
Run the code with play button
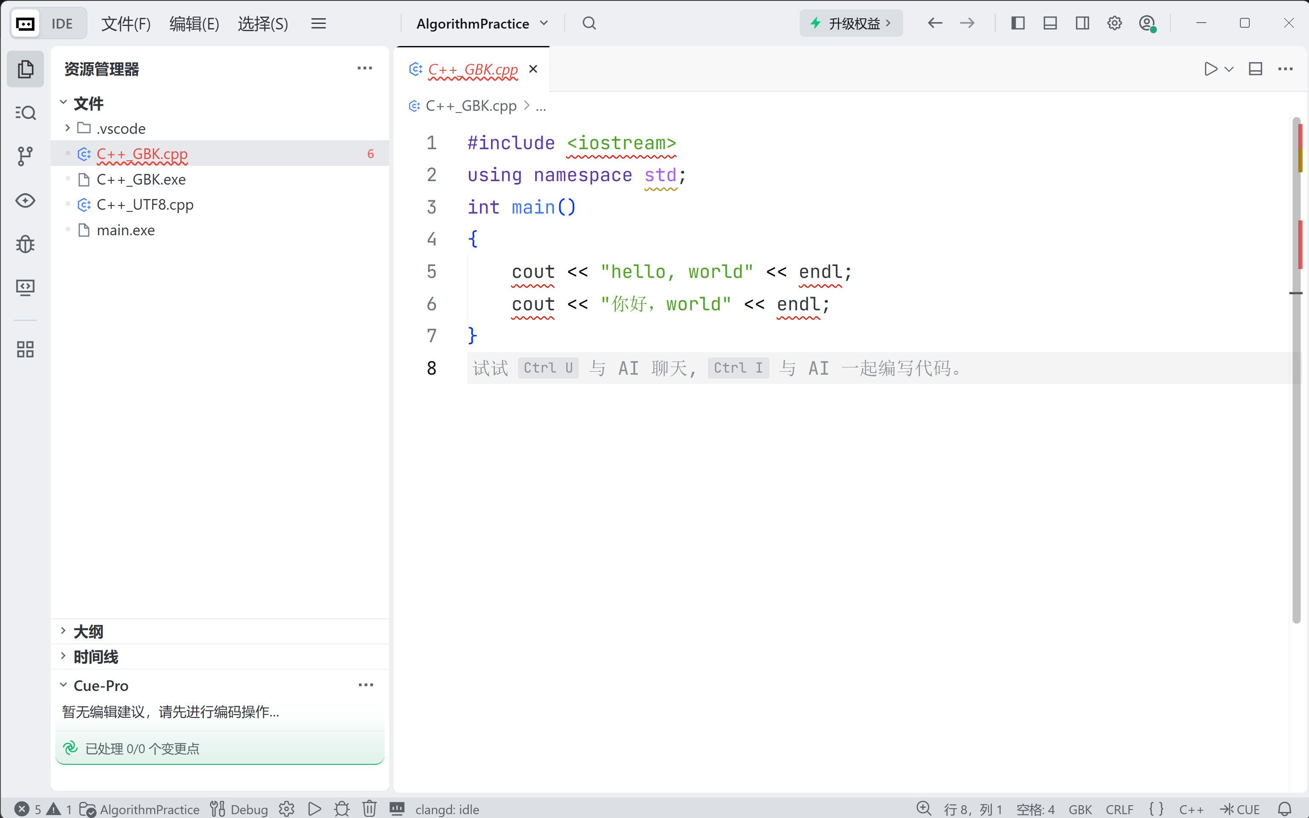pyautogui.click(x=1211, y=69)
